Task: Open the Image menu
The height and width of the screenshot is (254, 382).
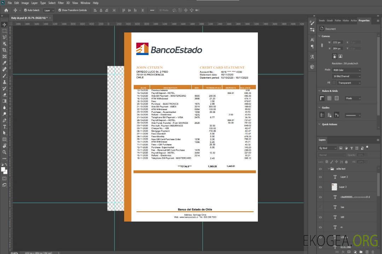Action: click(x=25, y=3)
